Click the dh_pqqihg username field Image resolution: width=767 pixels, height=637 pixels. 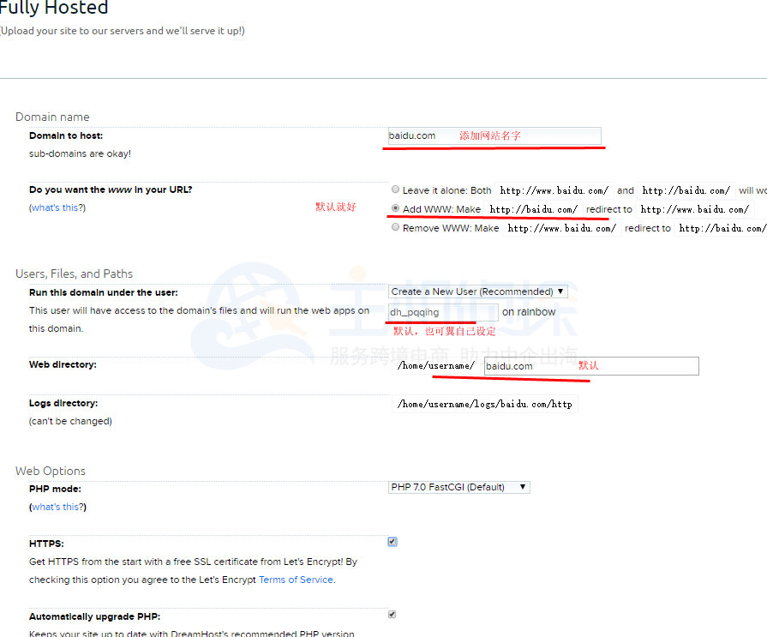[x=442, y=312]
